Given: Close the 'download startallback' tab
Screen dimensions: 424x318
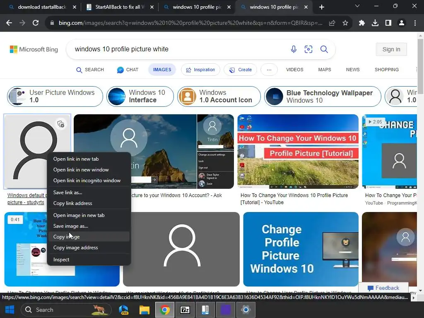Looking at the screenshot, I should point(75,7).
